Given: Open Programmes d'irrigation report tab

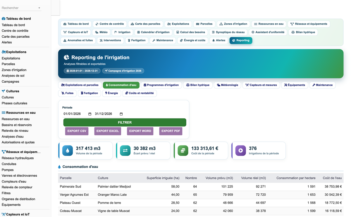Looking at the screenshot, I should tap(161, 85).
